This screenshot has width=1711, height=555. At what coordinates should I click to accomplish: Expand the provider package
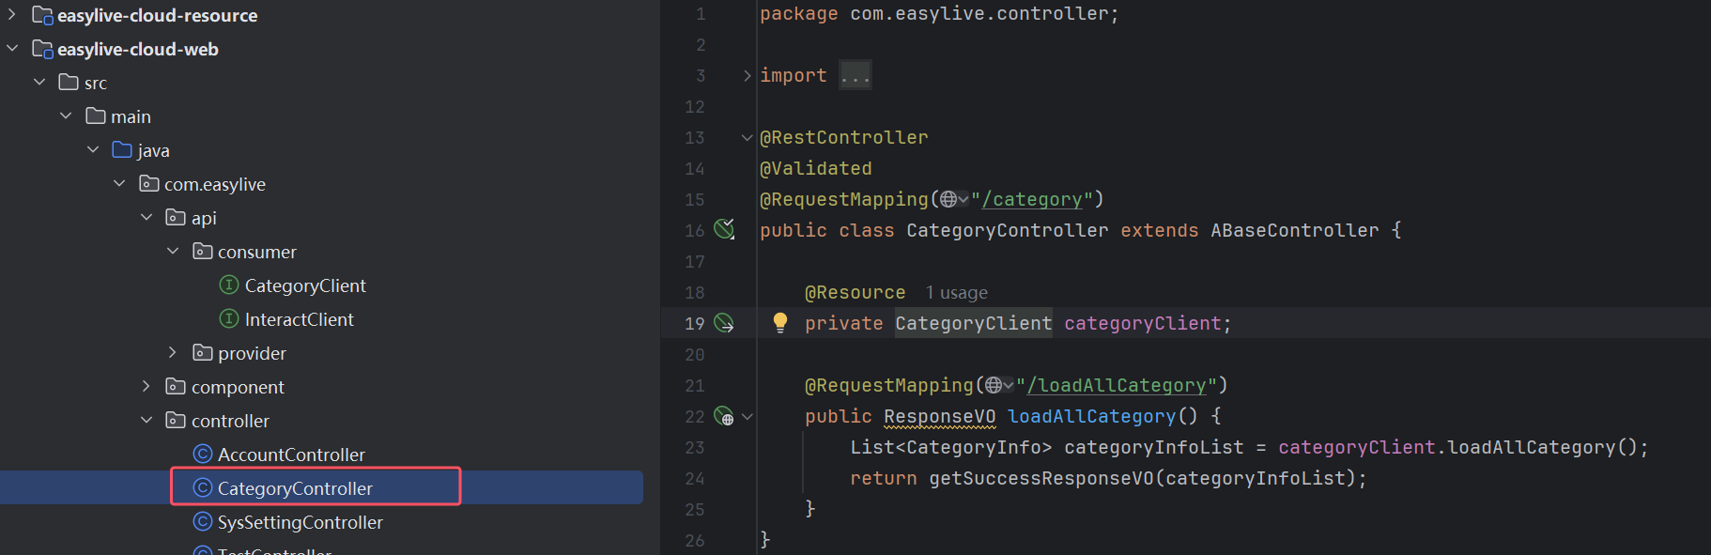click(x=173, y=353)
